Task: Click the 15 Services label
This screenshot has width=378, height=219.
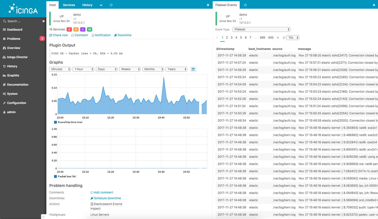Action: pos(57,29)
